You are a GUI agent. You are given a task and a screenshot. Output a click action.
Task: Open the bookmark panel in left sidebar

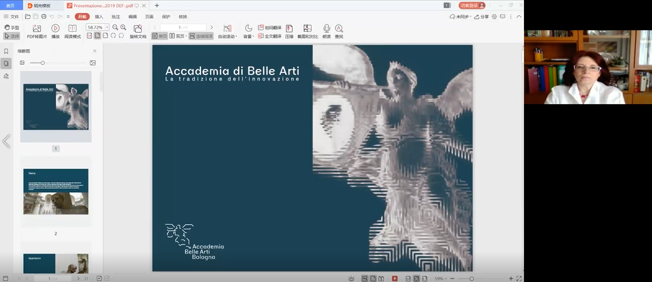tap(6, 51)
